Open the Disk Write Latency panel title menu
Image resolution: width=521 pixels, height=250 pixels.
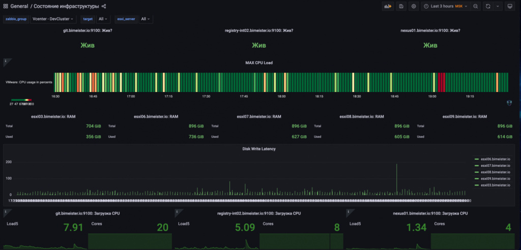point(260,149)
